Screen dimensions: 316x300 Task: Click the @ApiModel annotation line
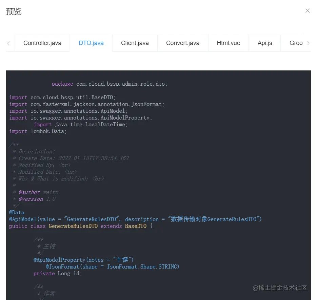[135, 219]
